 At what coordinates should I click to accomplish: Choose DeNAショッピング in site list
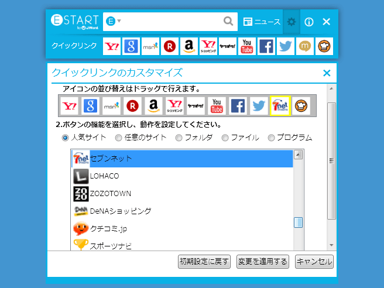182,211
